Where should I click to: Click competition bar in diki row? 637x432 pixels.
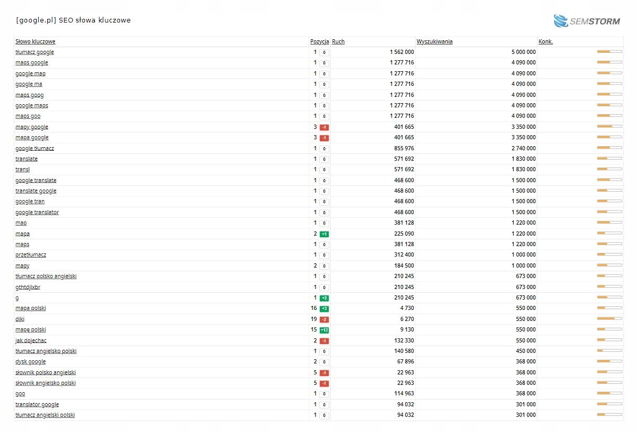coord(609,319)
